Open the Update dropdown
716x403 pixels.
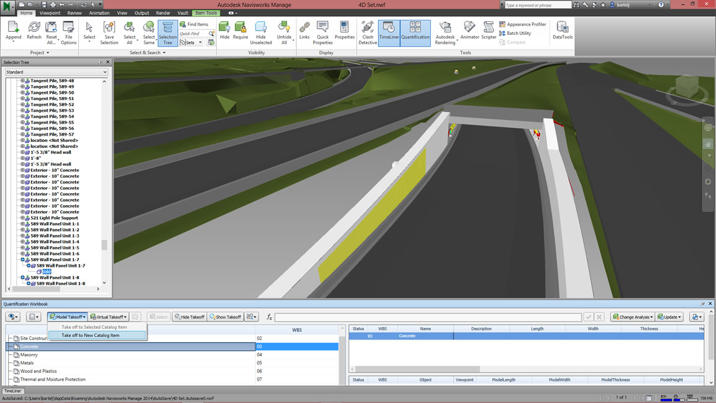(669, 317)
